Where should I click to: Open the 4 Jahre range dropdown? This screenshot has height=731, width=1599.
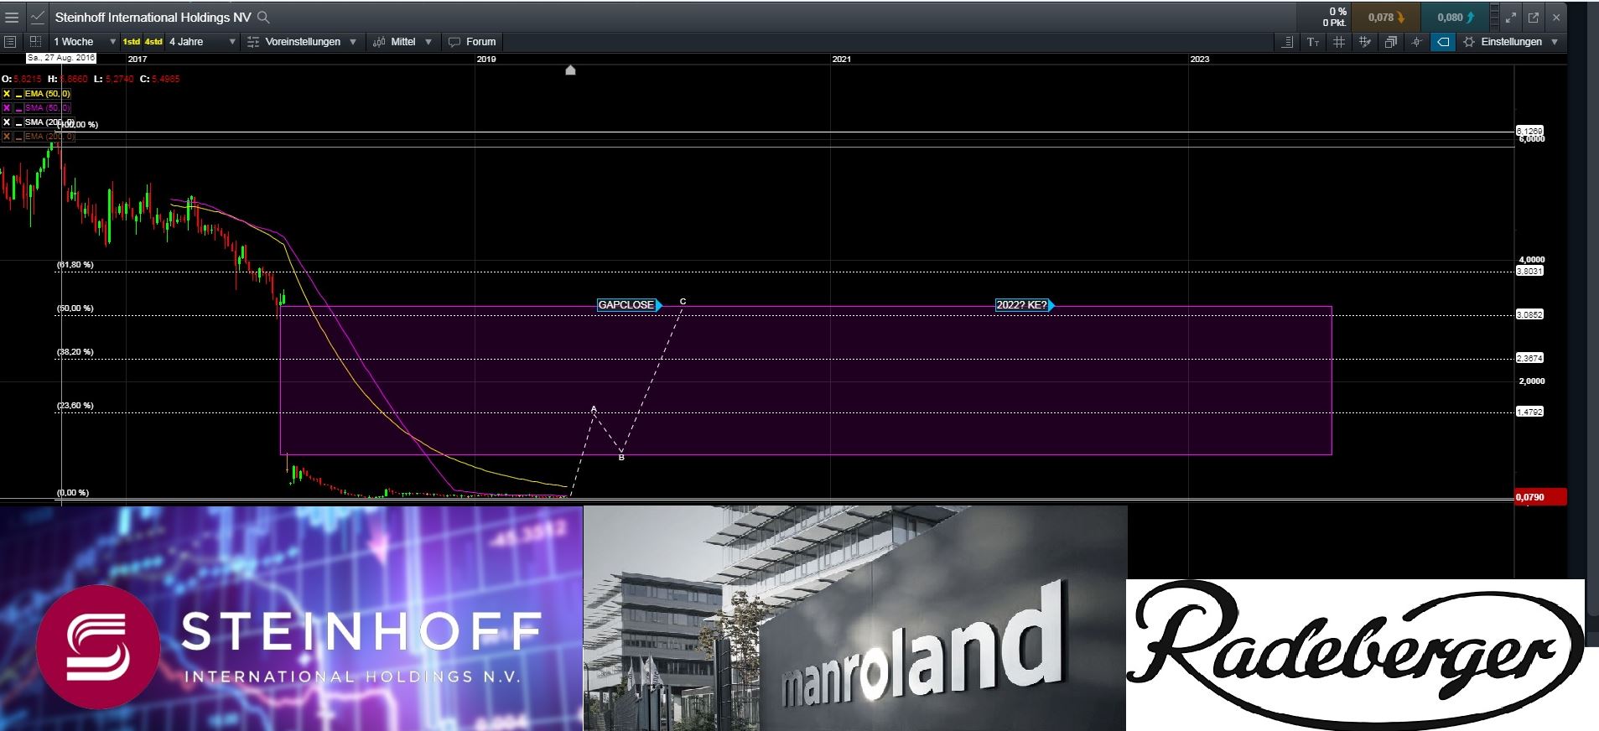(x=203, y=42)
